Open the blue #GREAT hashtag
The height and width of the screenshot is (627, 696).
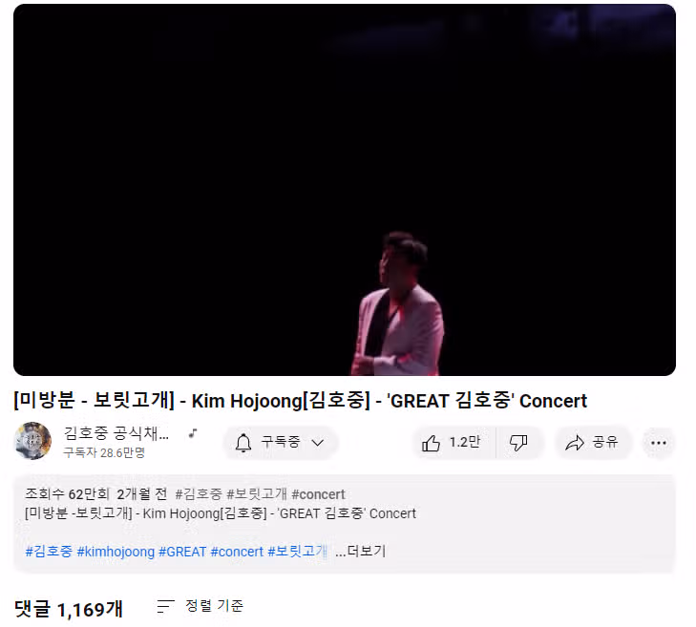coord(182,552)
